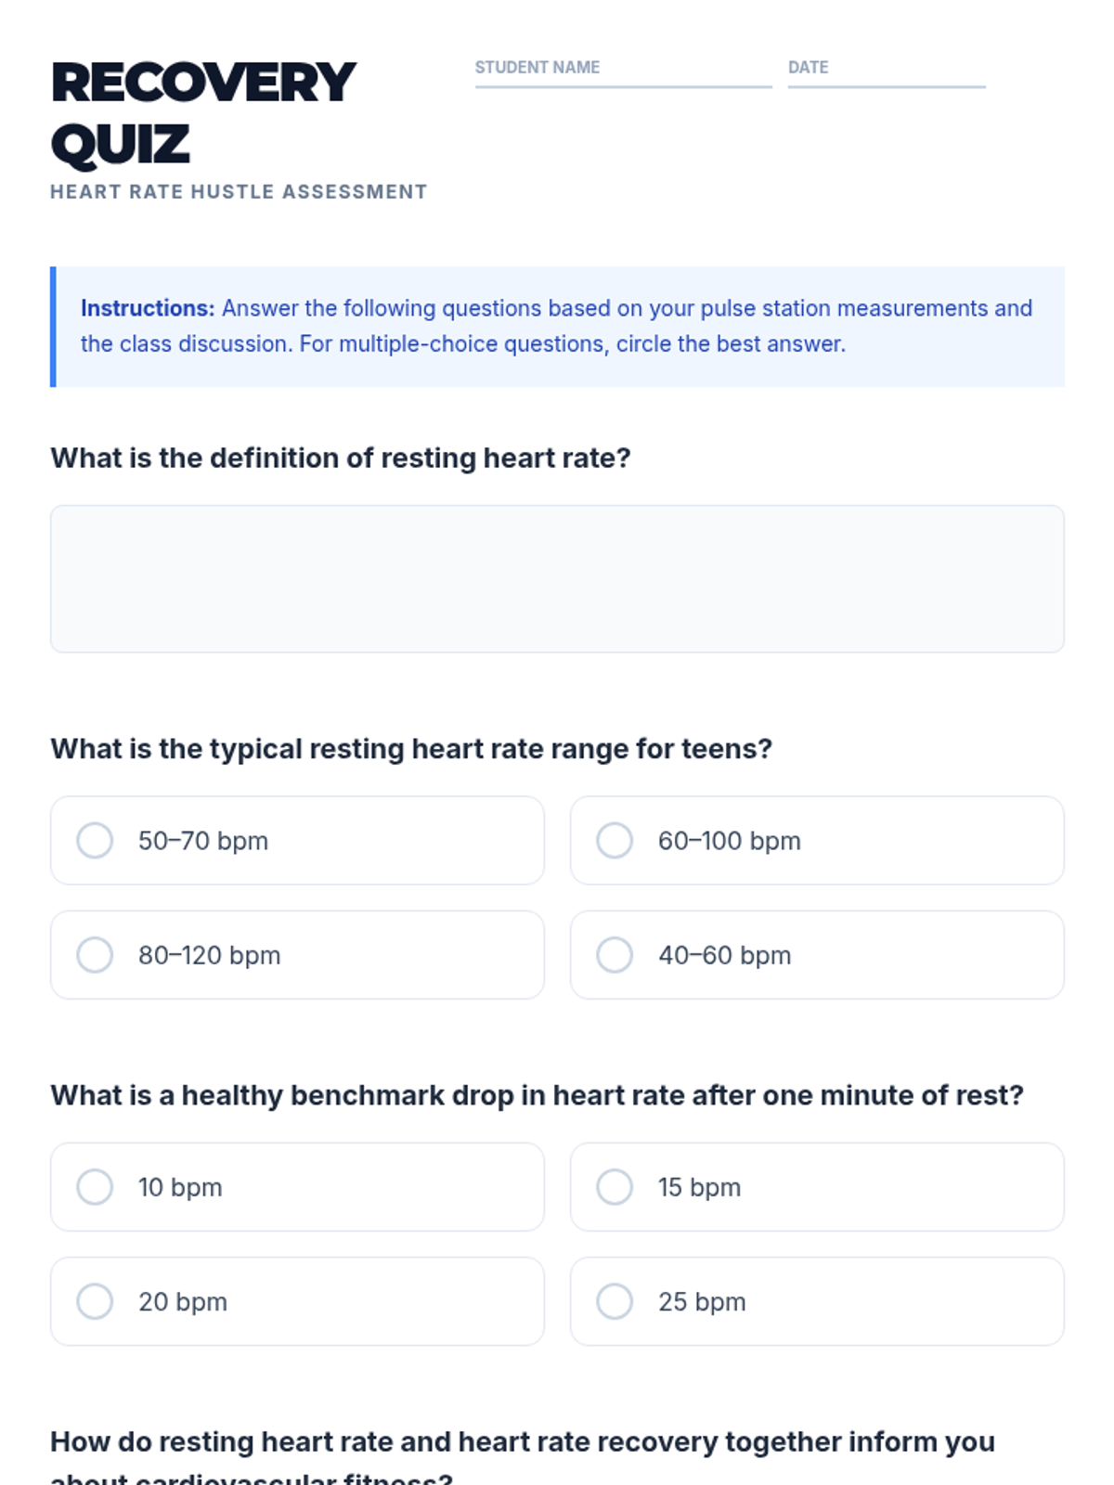Select the 50–70 bpm radio button

[95, 841]
